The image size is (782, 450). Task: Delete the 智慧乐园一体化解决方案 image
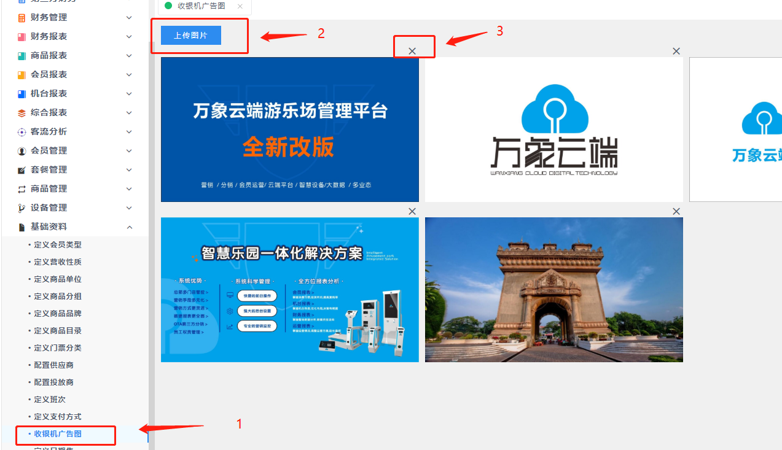pyautogui.click(x=412, y=211)
